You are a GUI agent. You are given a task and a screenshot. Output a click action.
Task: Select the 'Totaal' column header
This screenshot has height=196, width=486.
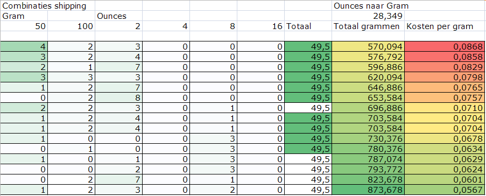tap(308, 26)
